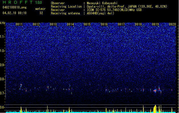Screen dimensions: 179x113
Task: Click the 1.1 kHz axis label
Action: tap(2, 37)
